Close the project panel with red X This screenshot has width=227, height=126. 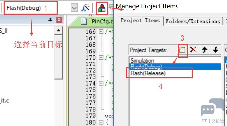[x=59, y=20]
